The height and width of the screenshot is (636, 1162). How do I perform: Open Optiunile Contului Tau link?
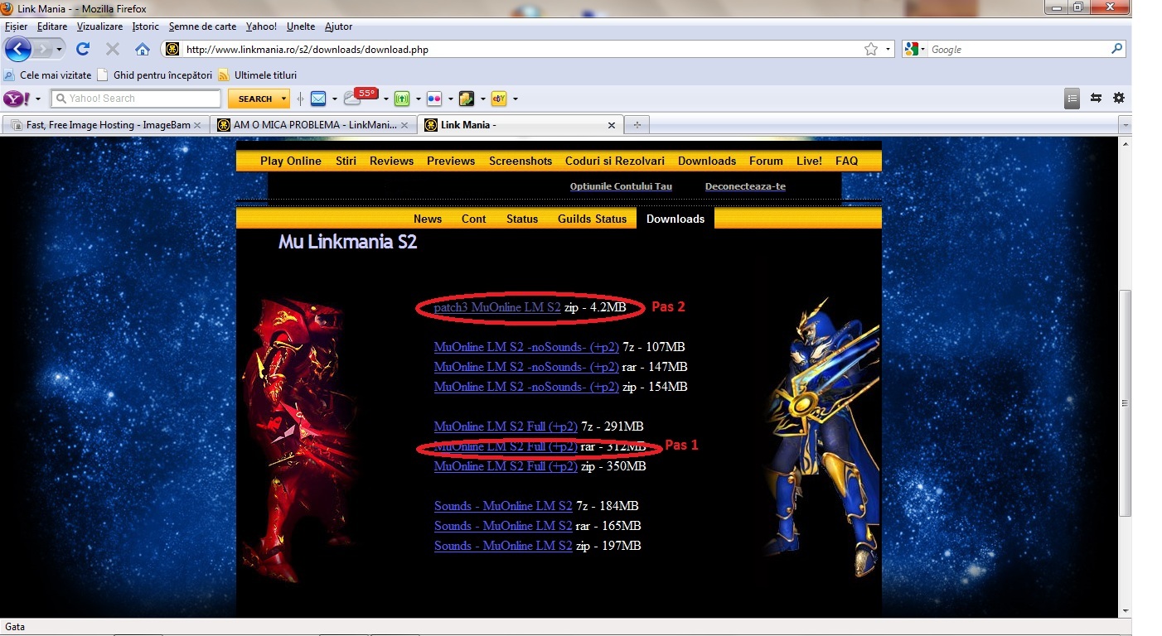click(621, 186)
